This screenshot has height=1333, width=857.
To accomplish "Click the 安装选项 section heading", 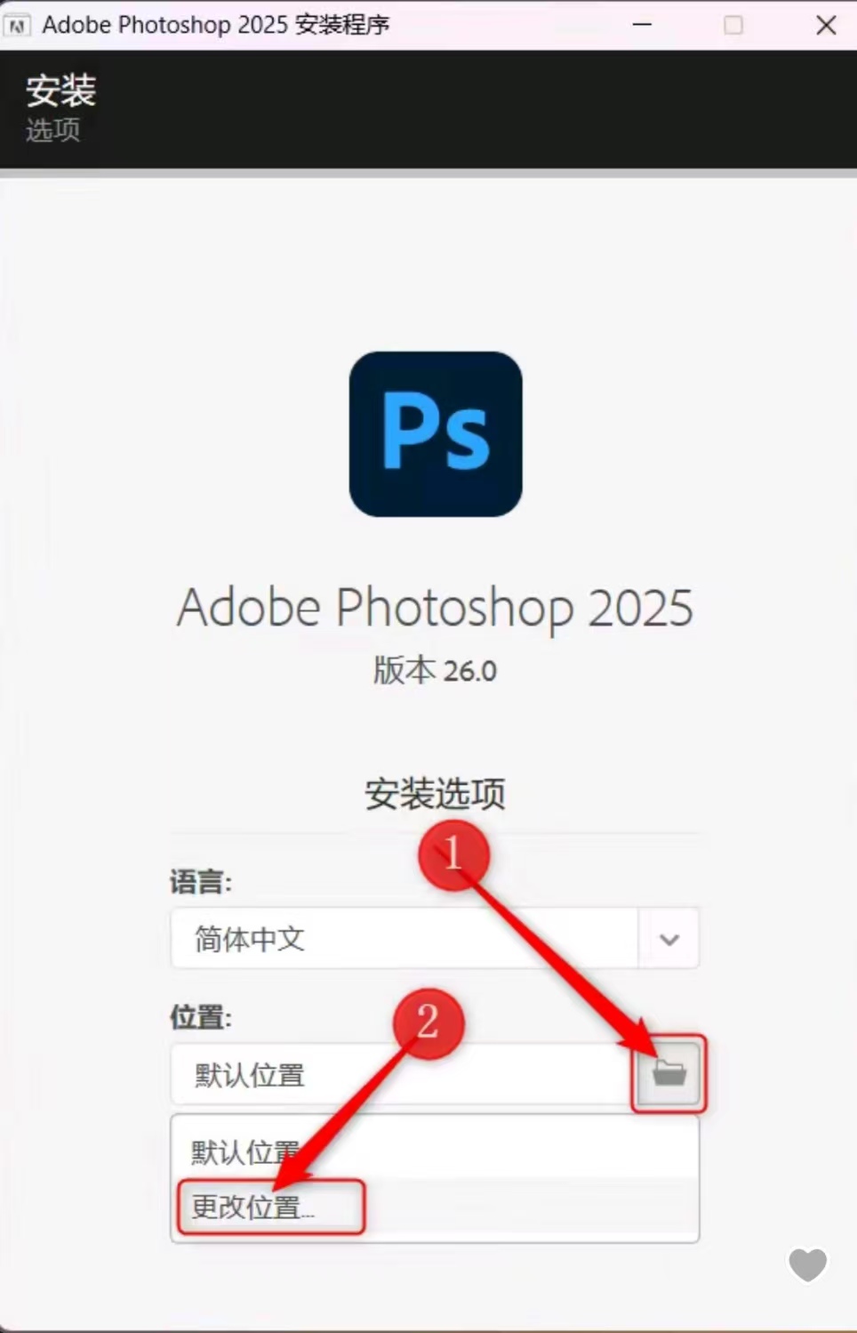I will pyautogui.click(x=435, y=794).
